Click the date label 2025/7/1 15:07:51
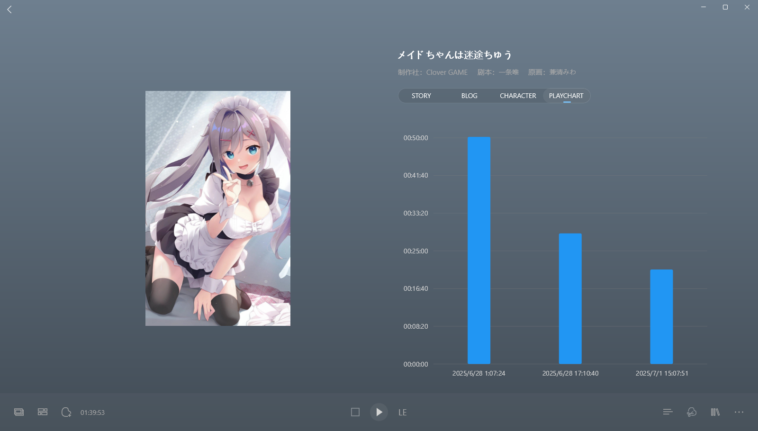This screenshot has width=758, height=431. (662, 373)
